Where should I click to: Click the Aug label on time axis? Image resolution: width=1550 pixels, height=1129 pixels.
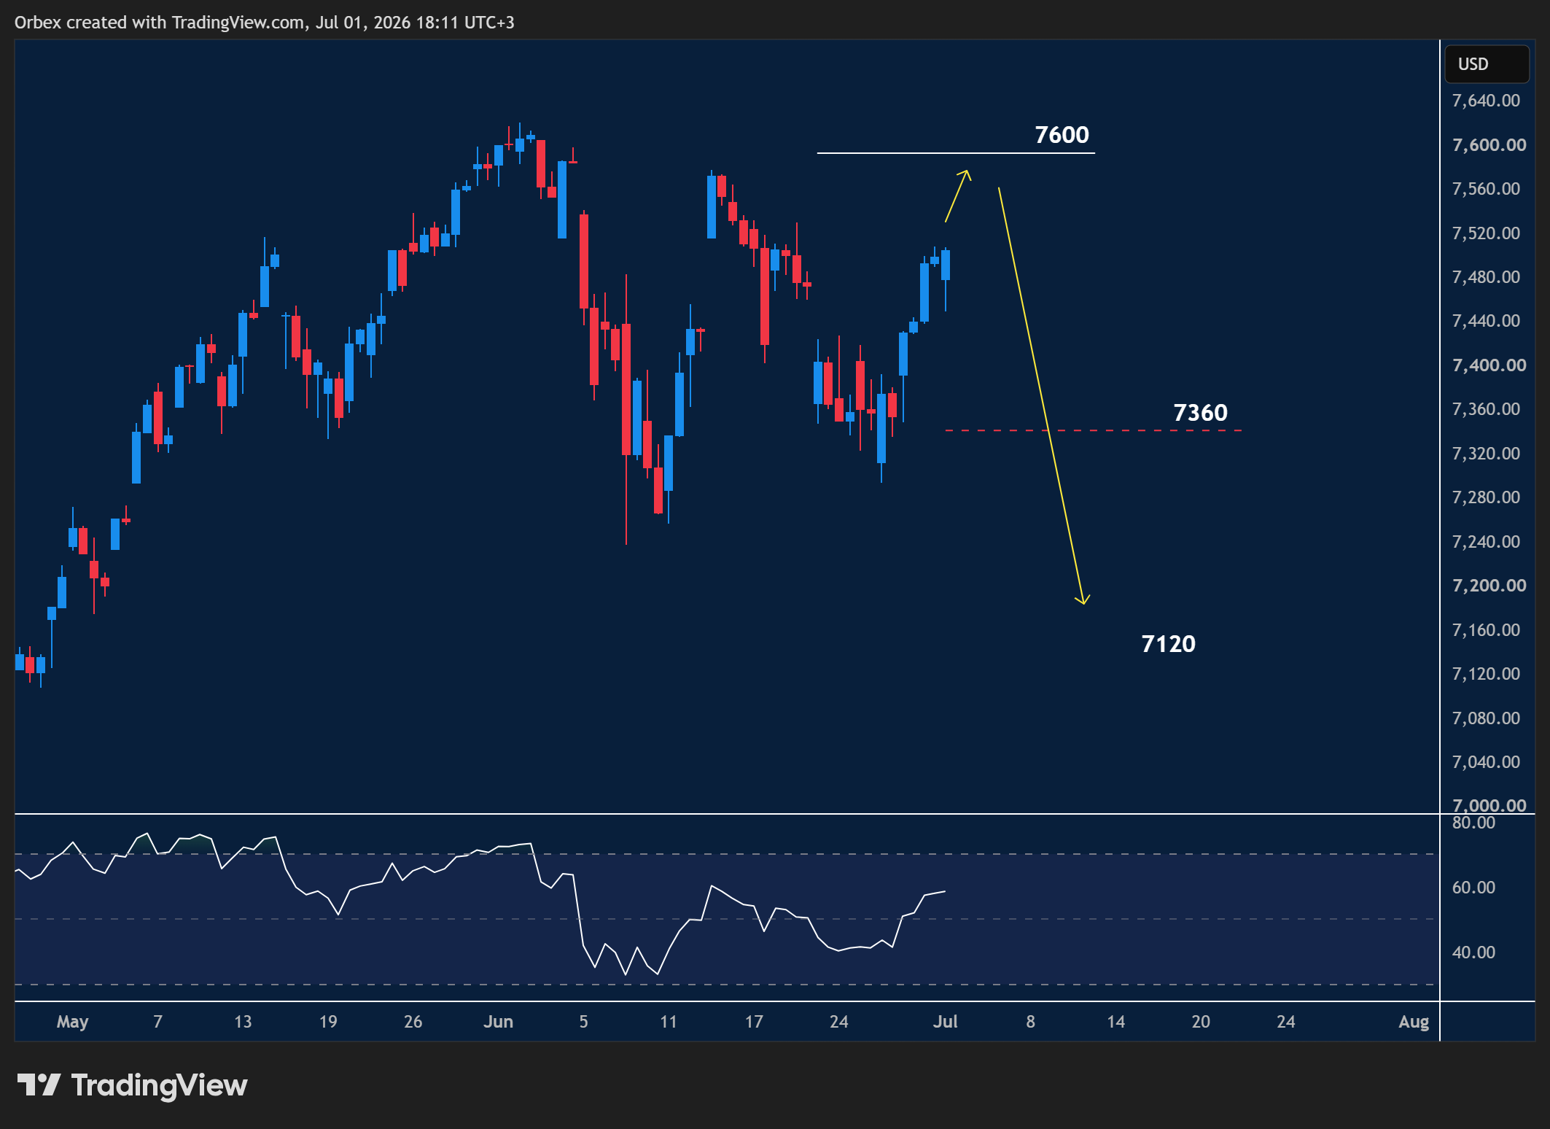tap(1414, 1022)
